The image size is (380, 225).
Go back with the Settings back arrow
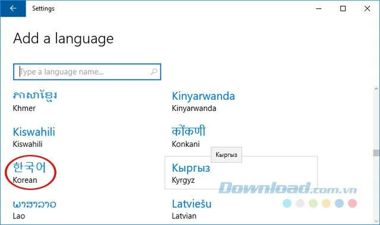(13, 8)
